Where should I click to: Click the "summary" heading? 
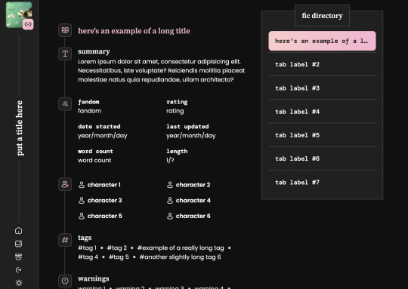click(94, 51)
